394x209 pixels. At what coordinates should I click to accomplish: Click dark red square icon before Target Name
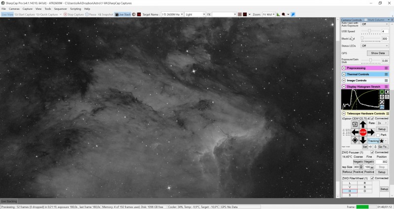tap(139, 15)
